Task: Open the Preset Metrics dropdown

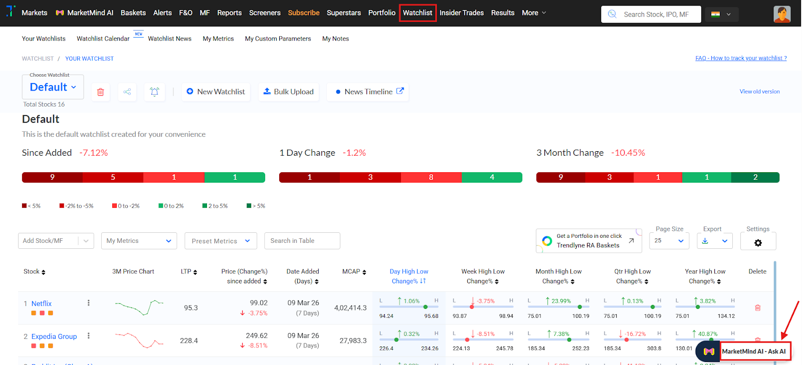Action: click(x=221, y=241)
